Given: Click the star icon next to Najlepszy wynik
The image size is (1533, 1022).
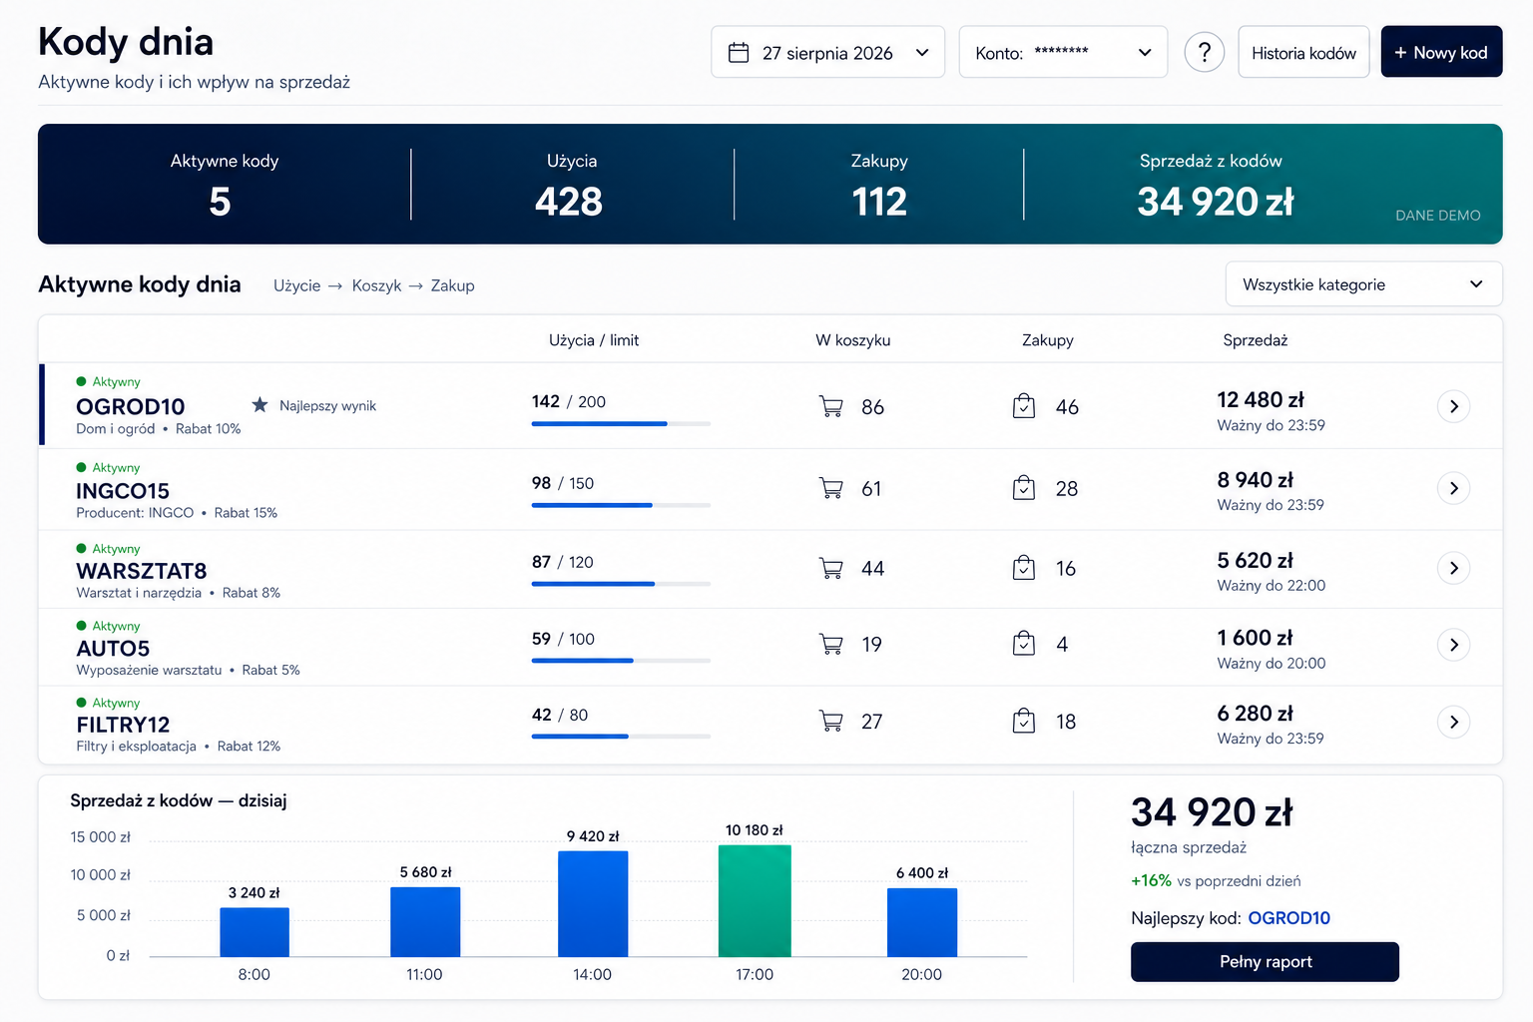Looking at the screenshot, I should point(259,404).
